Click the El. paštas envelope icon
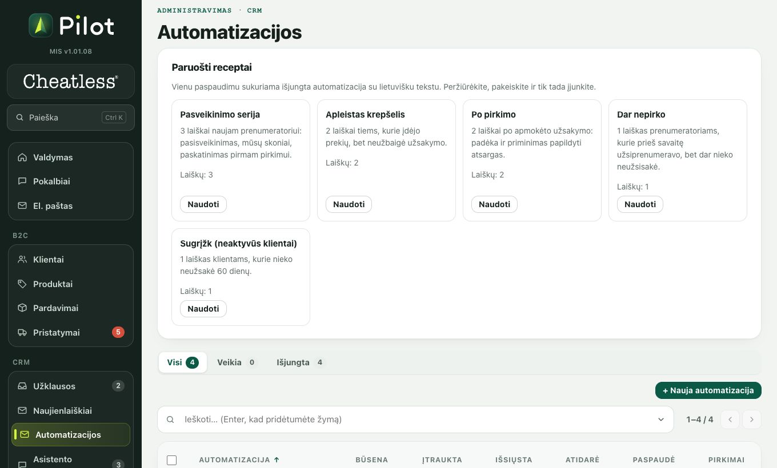Image resolution: width=777 pixels, height=468 pixels. point(22,206)
